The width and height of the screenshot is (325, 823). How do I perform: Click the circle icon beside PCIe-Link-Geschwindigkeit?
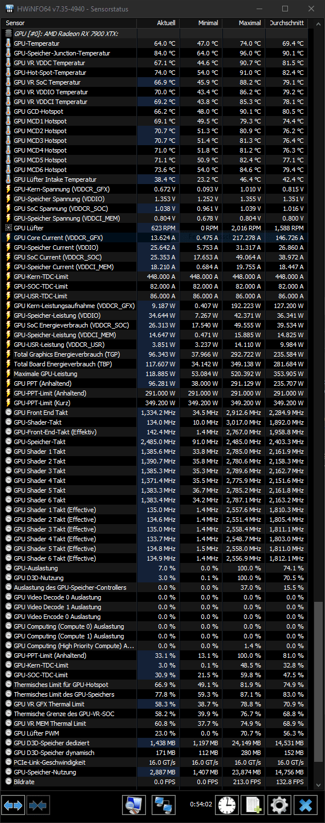point(8,762)
